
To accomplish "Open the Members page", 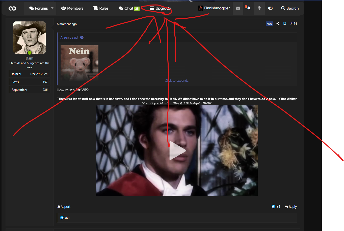I will click(72, 8).
